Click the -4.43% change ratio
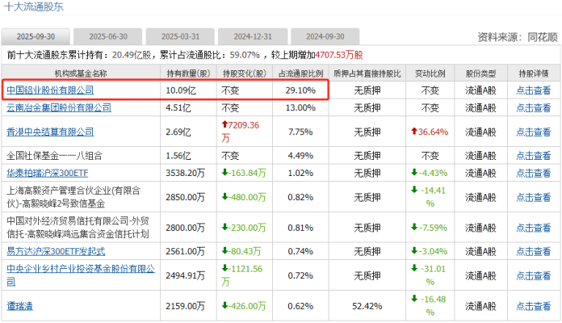Viewport: 562px width, 323px height. (430, 173)
